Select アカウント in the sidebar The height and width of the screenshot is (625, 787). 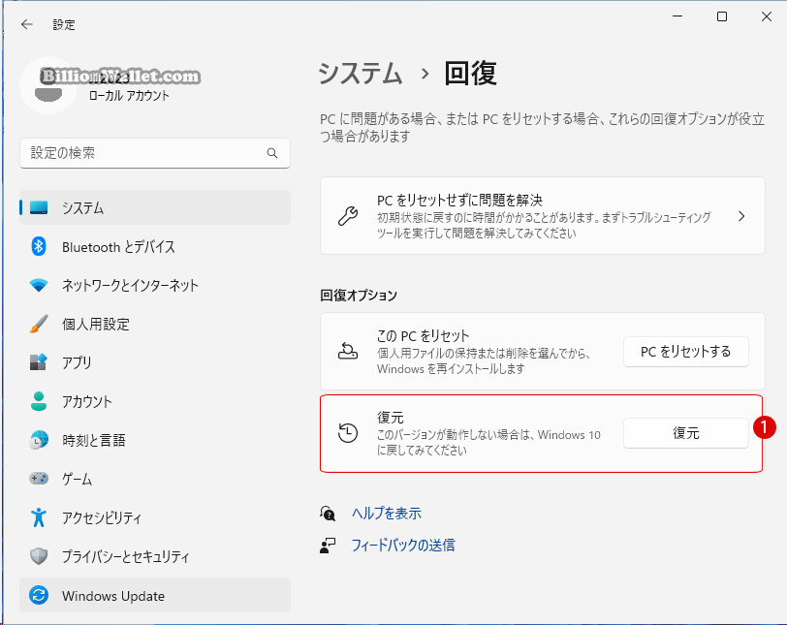(155, 401)
